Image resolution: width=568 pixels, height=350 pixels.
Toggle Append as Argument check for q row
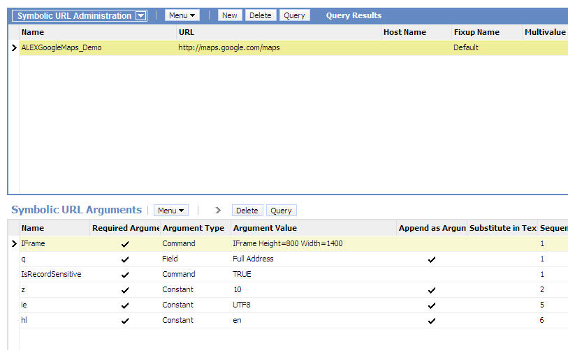[432, 259]
